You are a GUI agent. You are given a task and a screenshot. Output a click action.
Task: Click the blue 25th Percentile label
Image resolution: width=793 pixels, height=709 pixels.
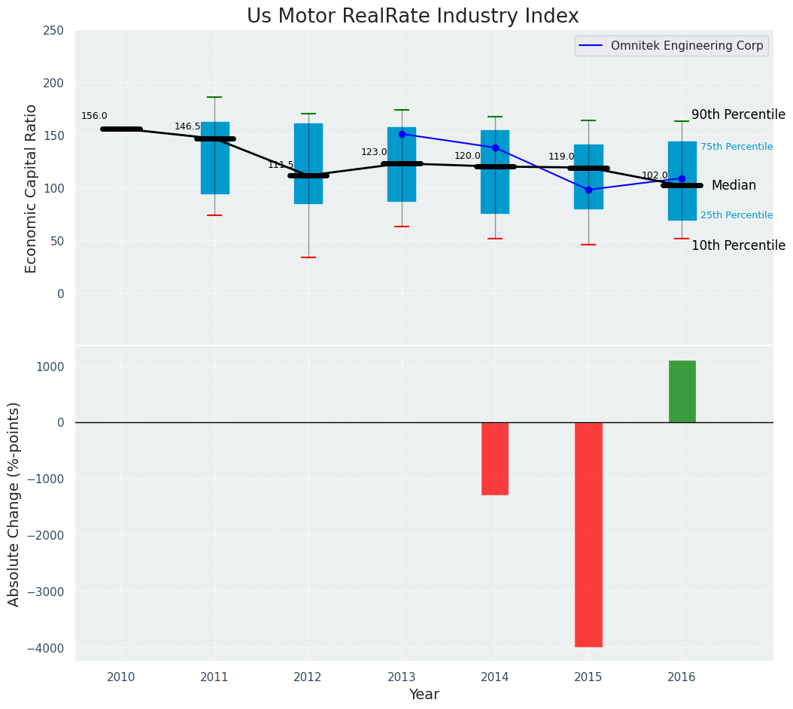coord(736,215)
